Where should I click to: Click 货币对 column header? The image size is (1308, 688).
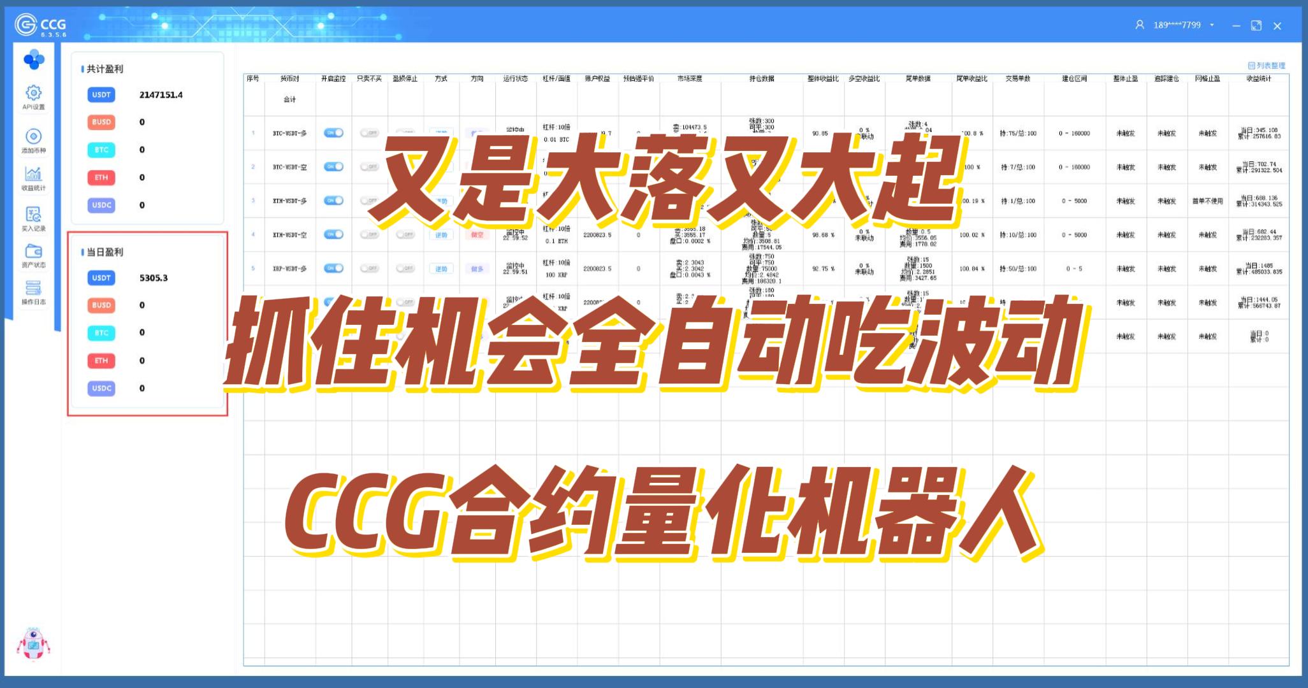(289, 79)
